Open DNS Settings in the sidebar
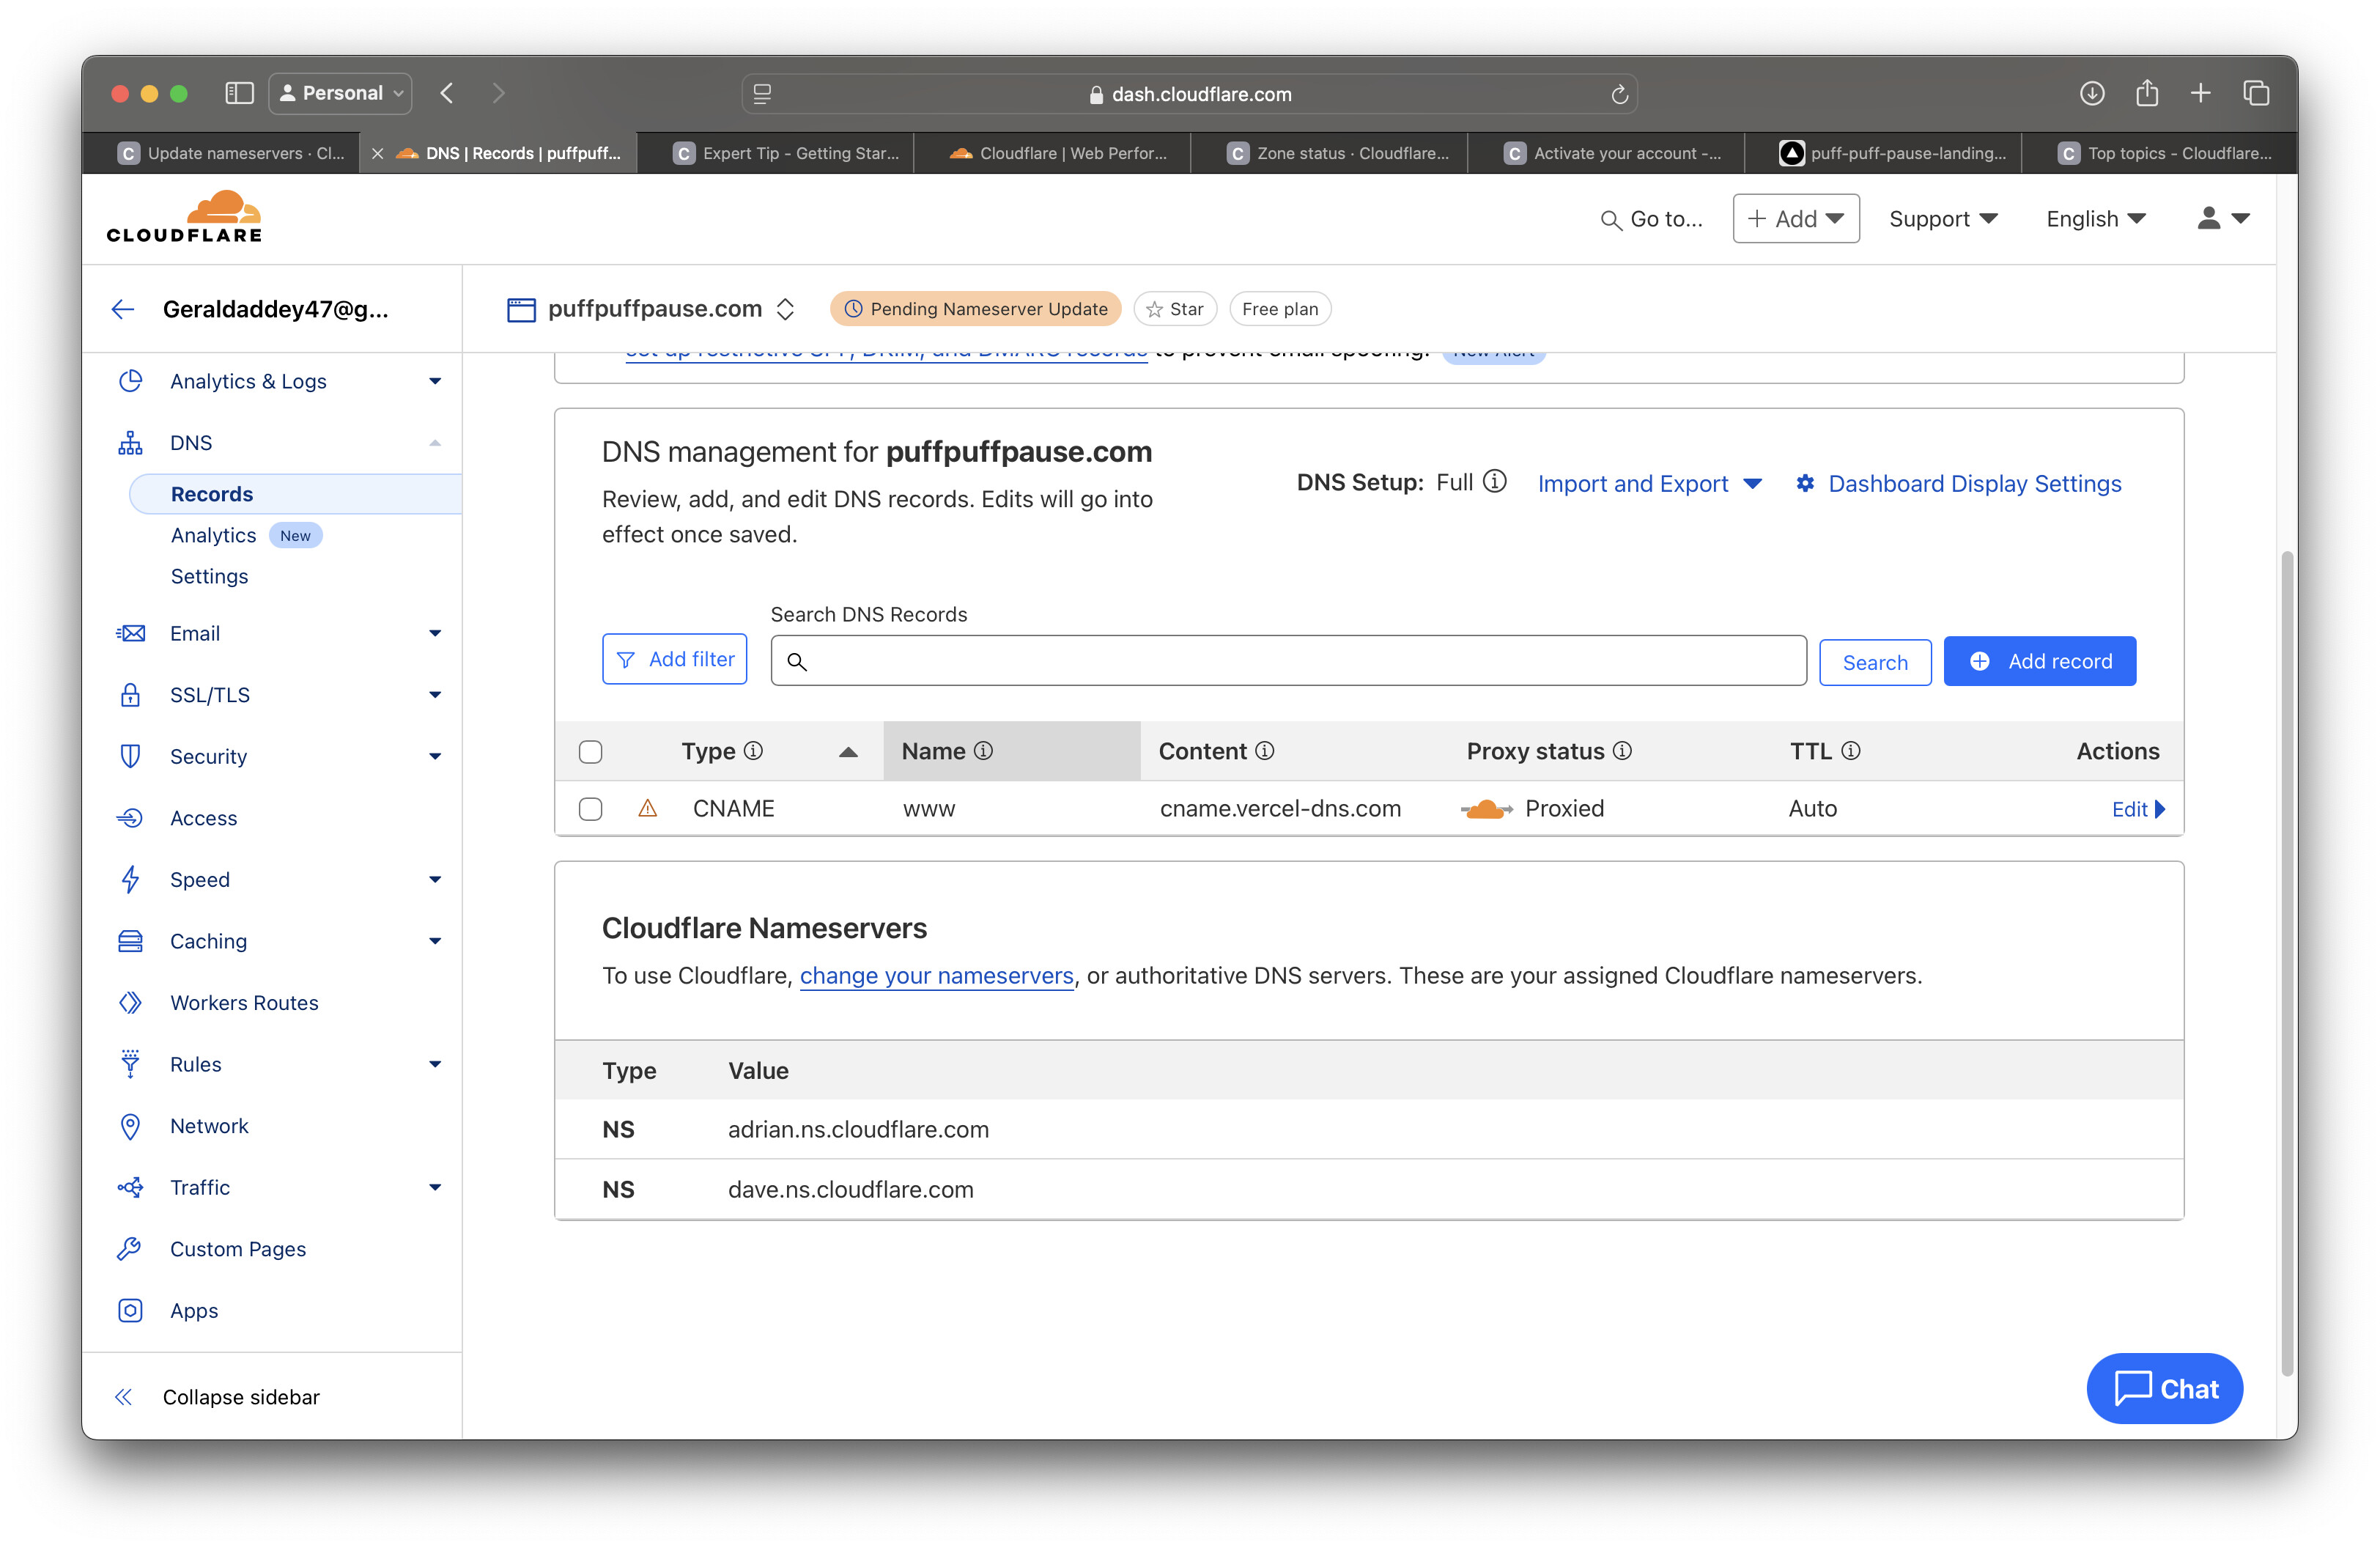The width and height of the screenshot is (2380, 1548). [x=209, y=576]
